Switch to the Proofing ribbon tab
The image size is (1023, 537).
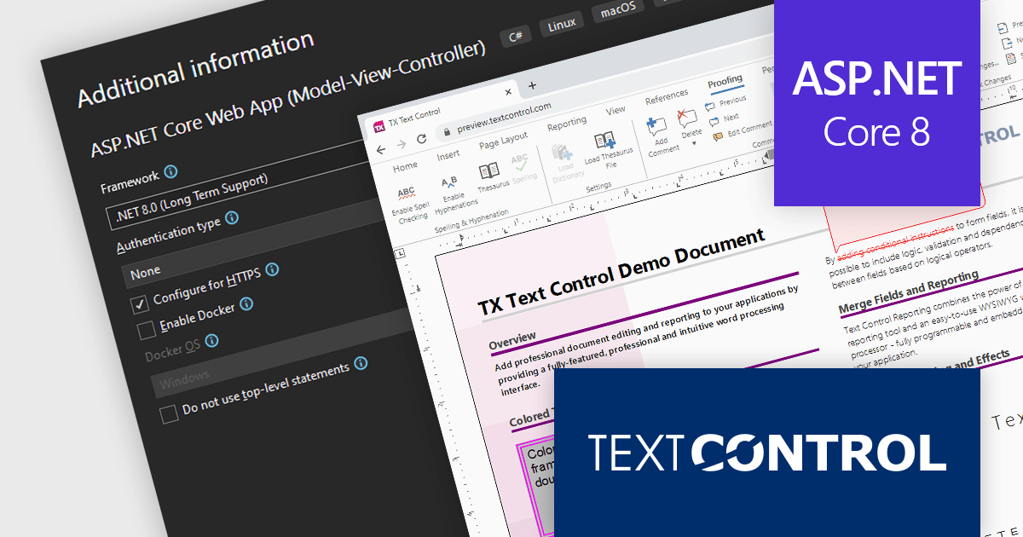point(725,80)
